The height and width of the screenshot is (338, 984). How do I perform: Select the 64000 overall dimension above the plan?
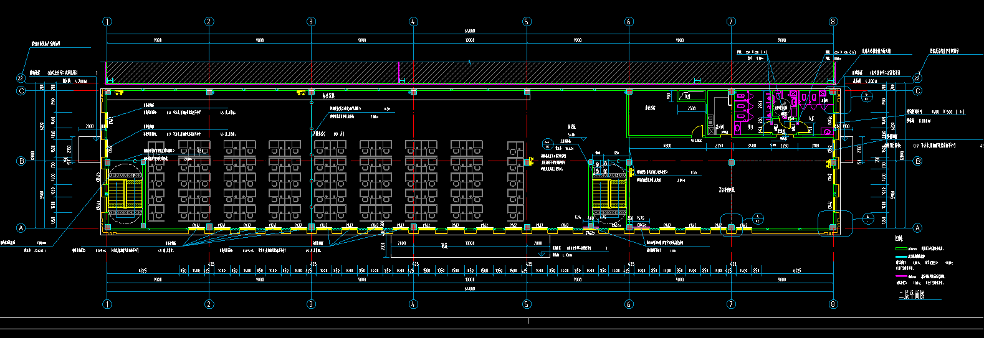click(470, 31)
